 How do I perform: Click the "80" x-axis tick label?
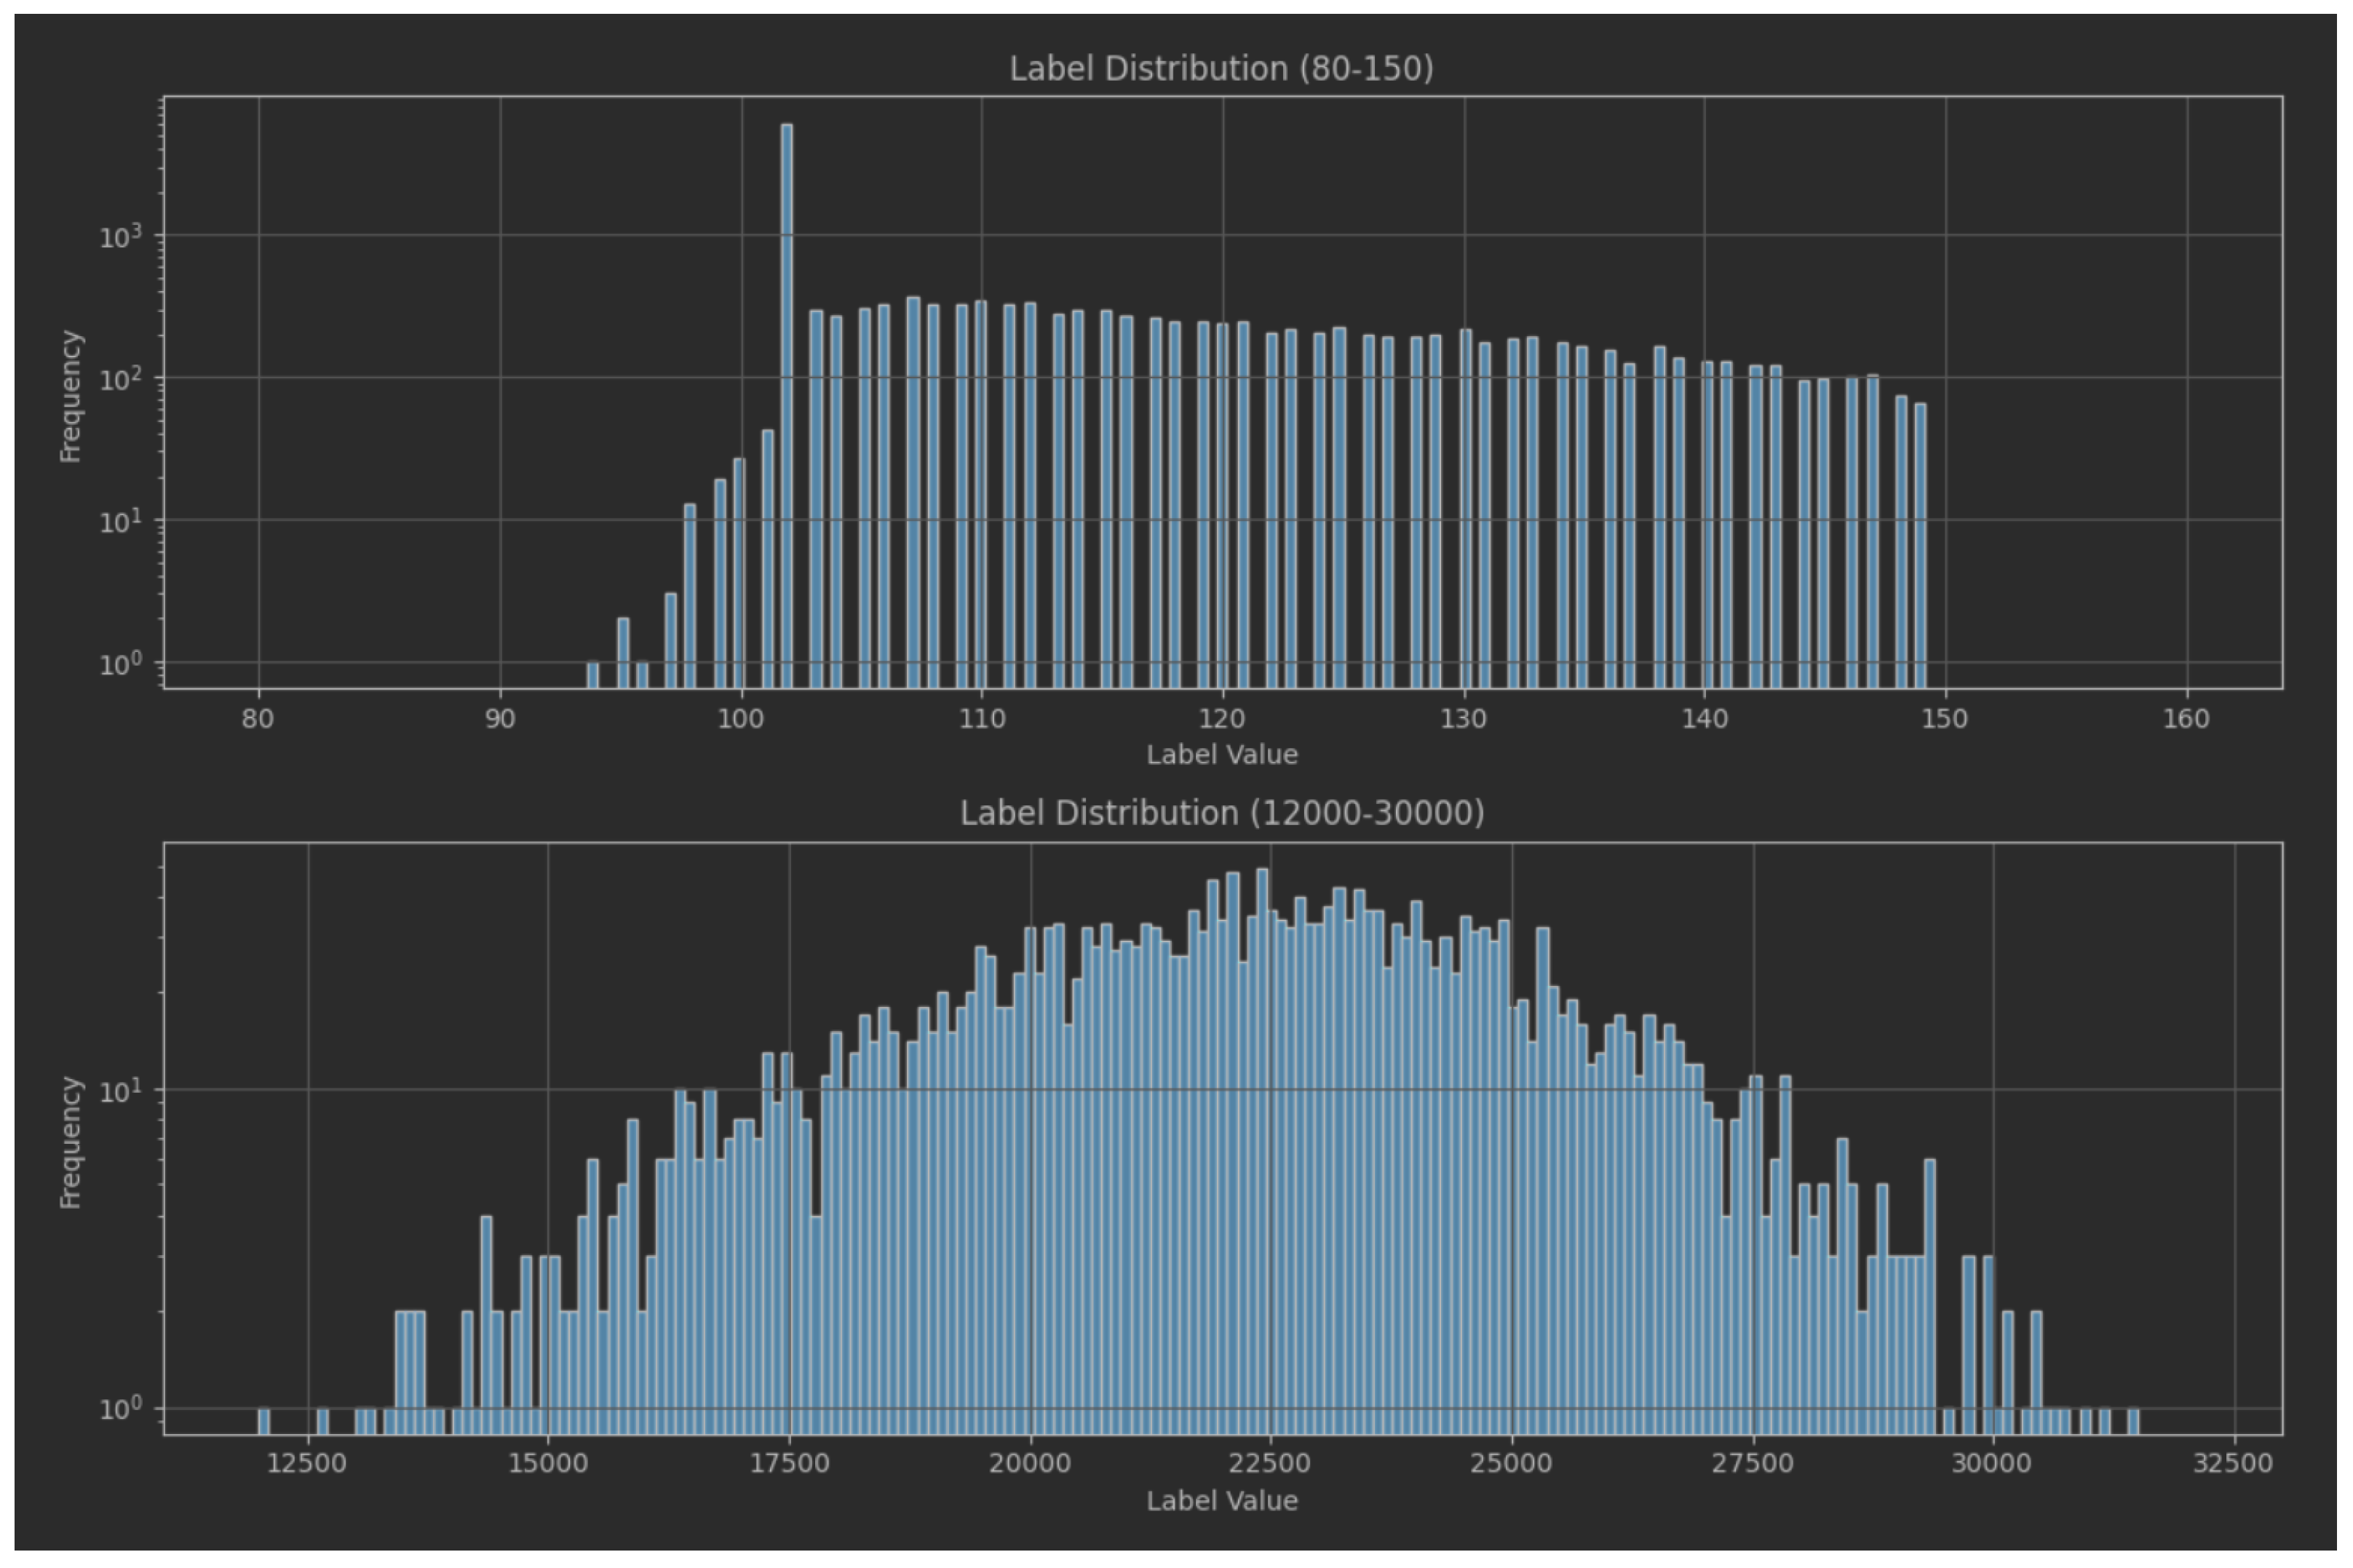258,719
